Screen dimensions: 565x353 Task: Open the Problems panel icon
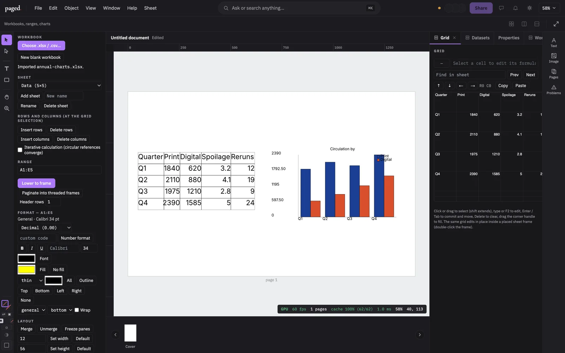click(x=554, y=90)
